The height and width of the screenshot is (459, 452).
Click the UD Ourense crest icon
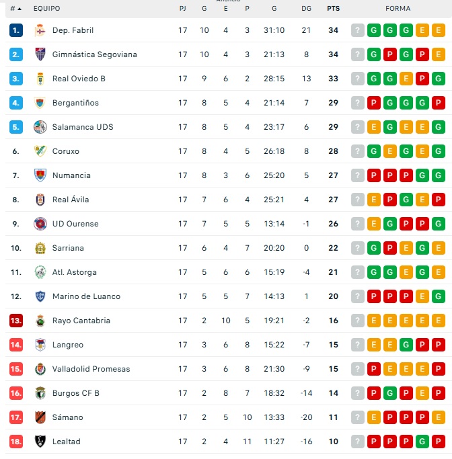click(x=40, y=224)
